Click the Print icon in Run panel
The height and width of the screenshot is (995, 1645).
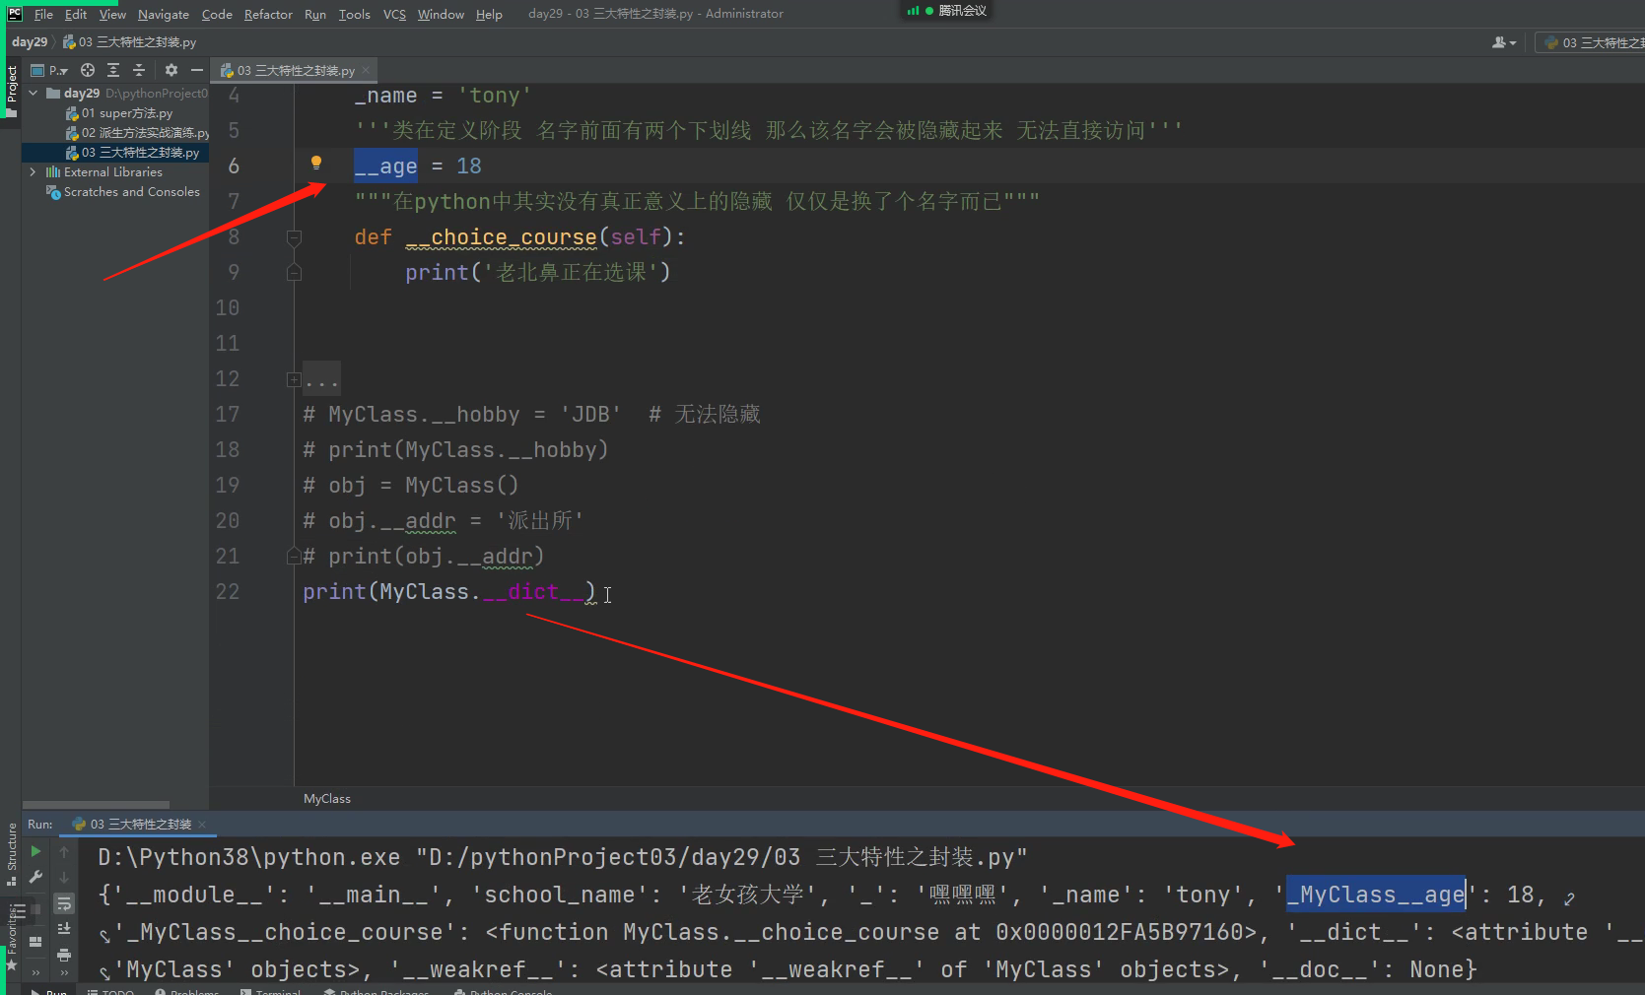(64, 954)
